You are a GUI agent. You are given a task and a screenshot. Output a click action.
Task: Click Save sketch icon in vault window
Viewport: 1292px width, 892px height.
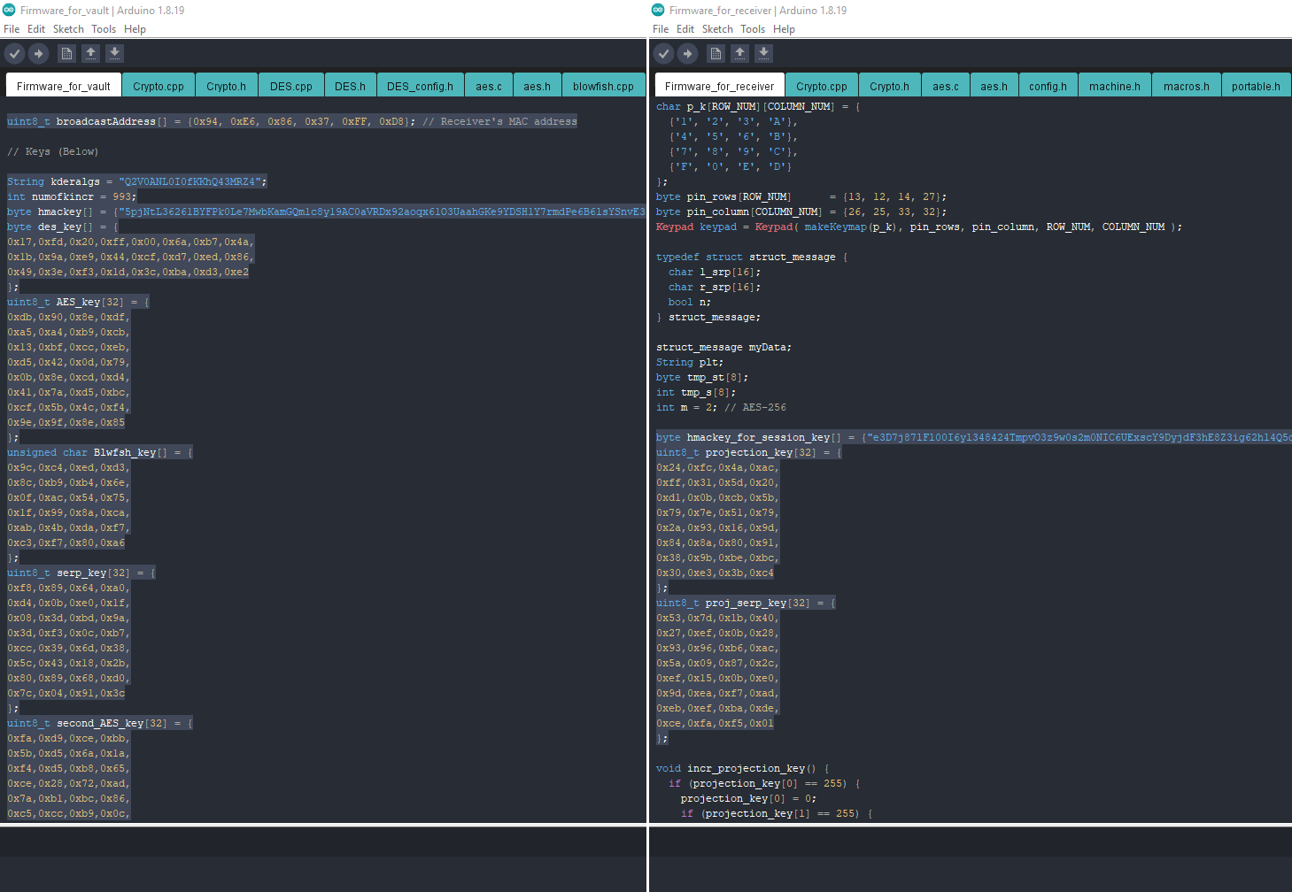pos(114,53)
